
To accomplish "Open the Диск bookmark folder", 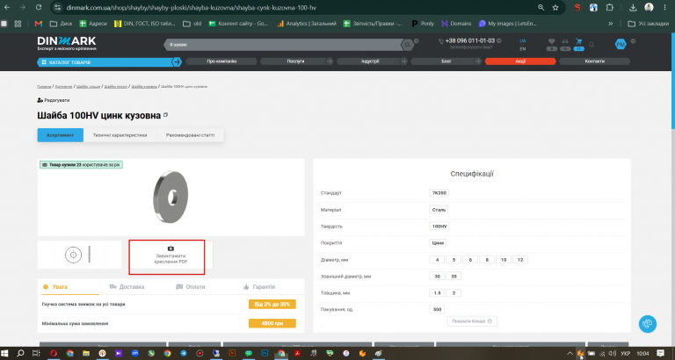I will coord(62,24).
